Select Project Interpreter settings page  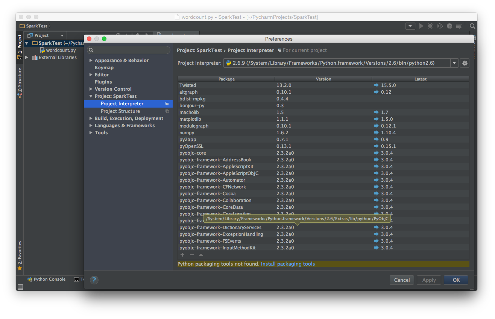click(128, 104)
